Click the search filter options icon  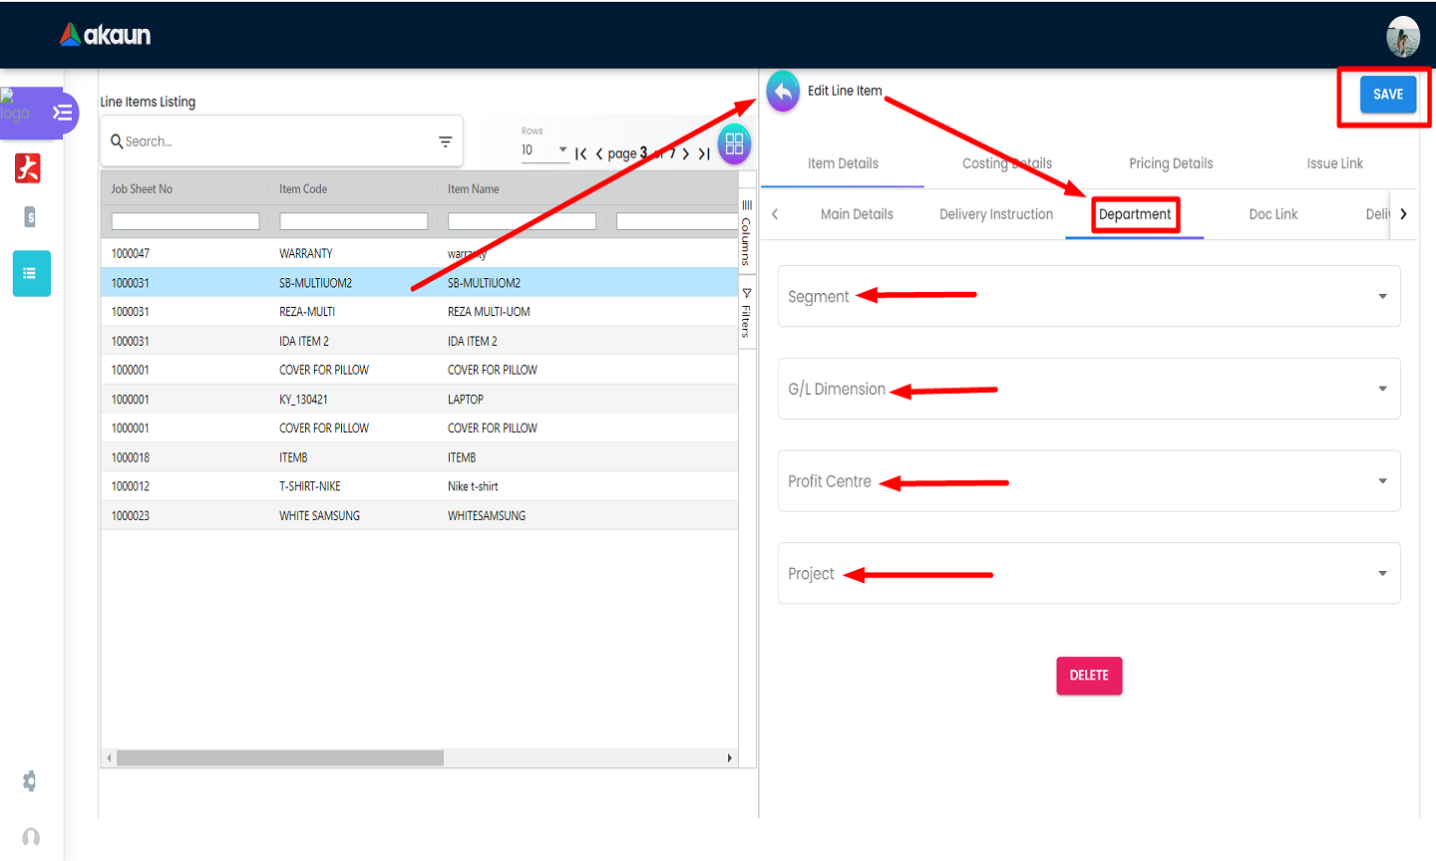pos(445,142)
